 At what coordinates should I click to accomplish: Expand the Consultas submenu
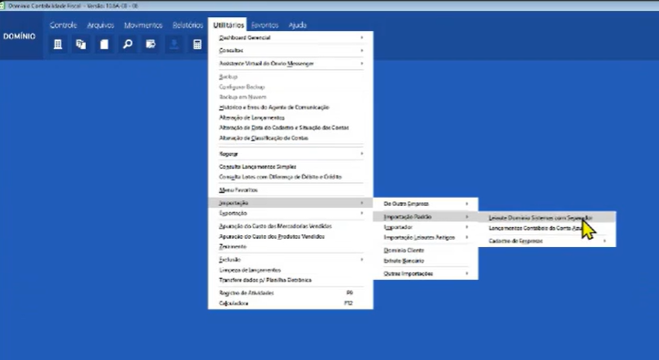tap(290, 50)
